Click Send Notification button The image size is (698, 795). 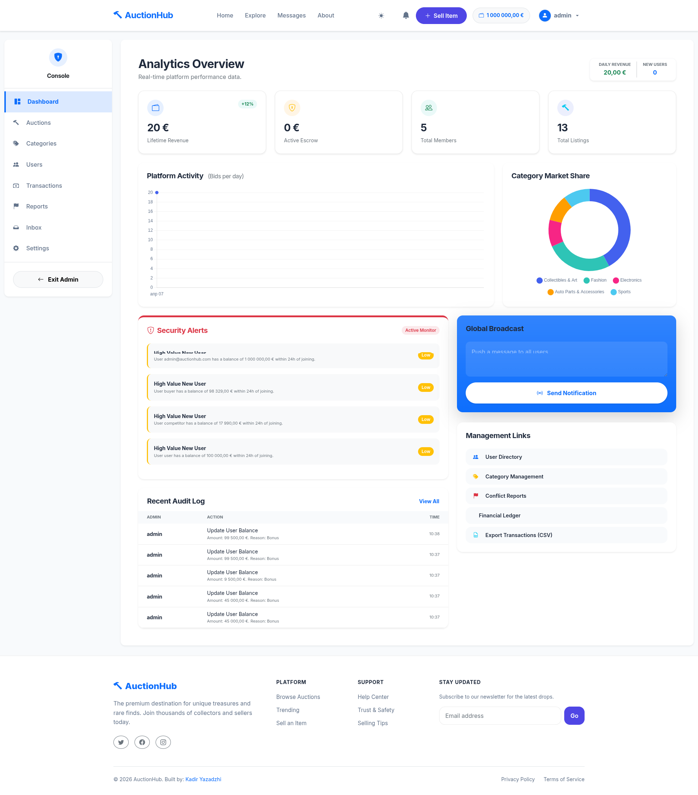566,393
